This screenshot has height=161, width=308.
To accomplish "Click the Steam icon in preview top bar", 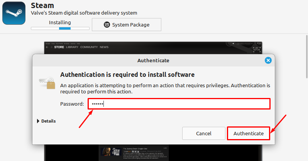I will (234, 44).
